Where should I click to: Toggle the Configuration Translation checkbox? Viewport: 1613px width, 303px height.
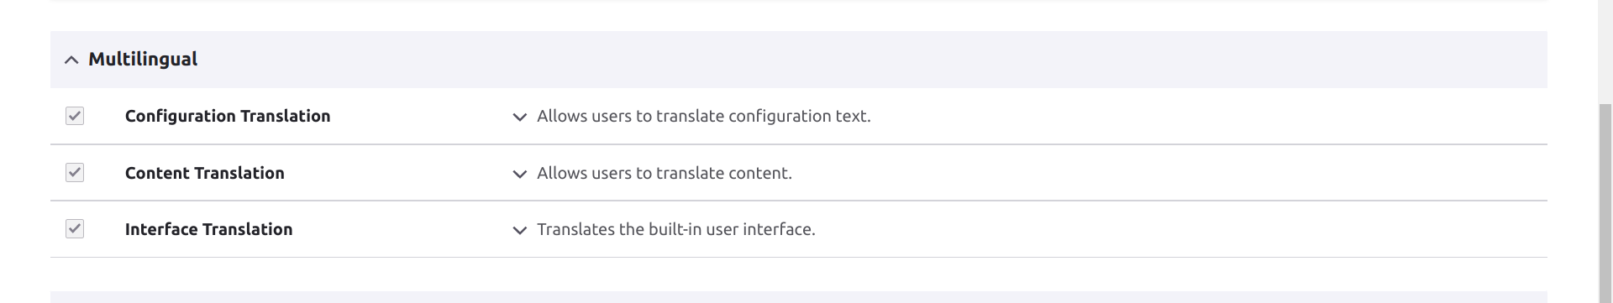(x=75, y=116)
